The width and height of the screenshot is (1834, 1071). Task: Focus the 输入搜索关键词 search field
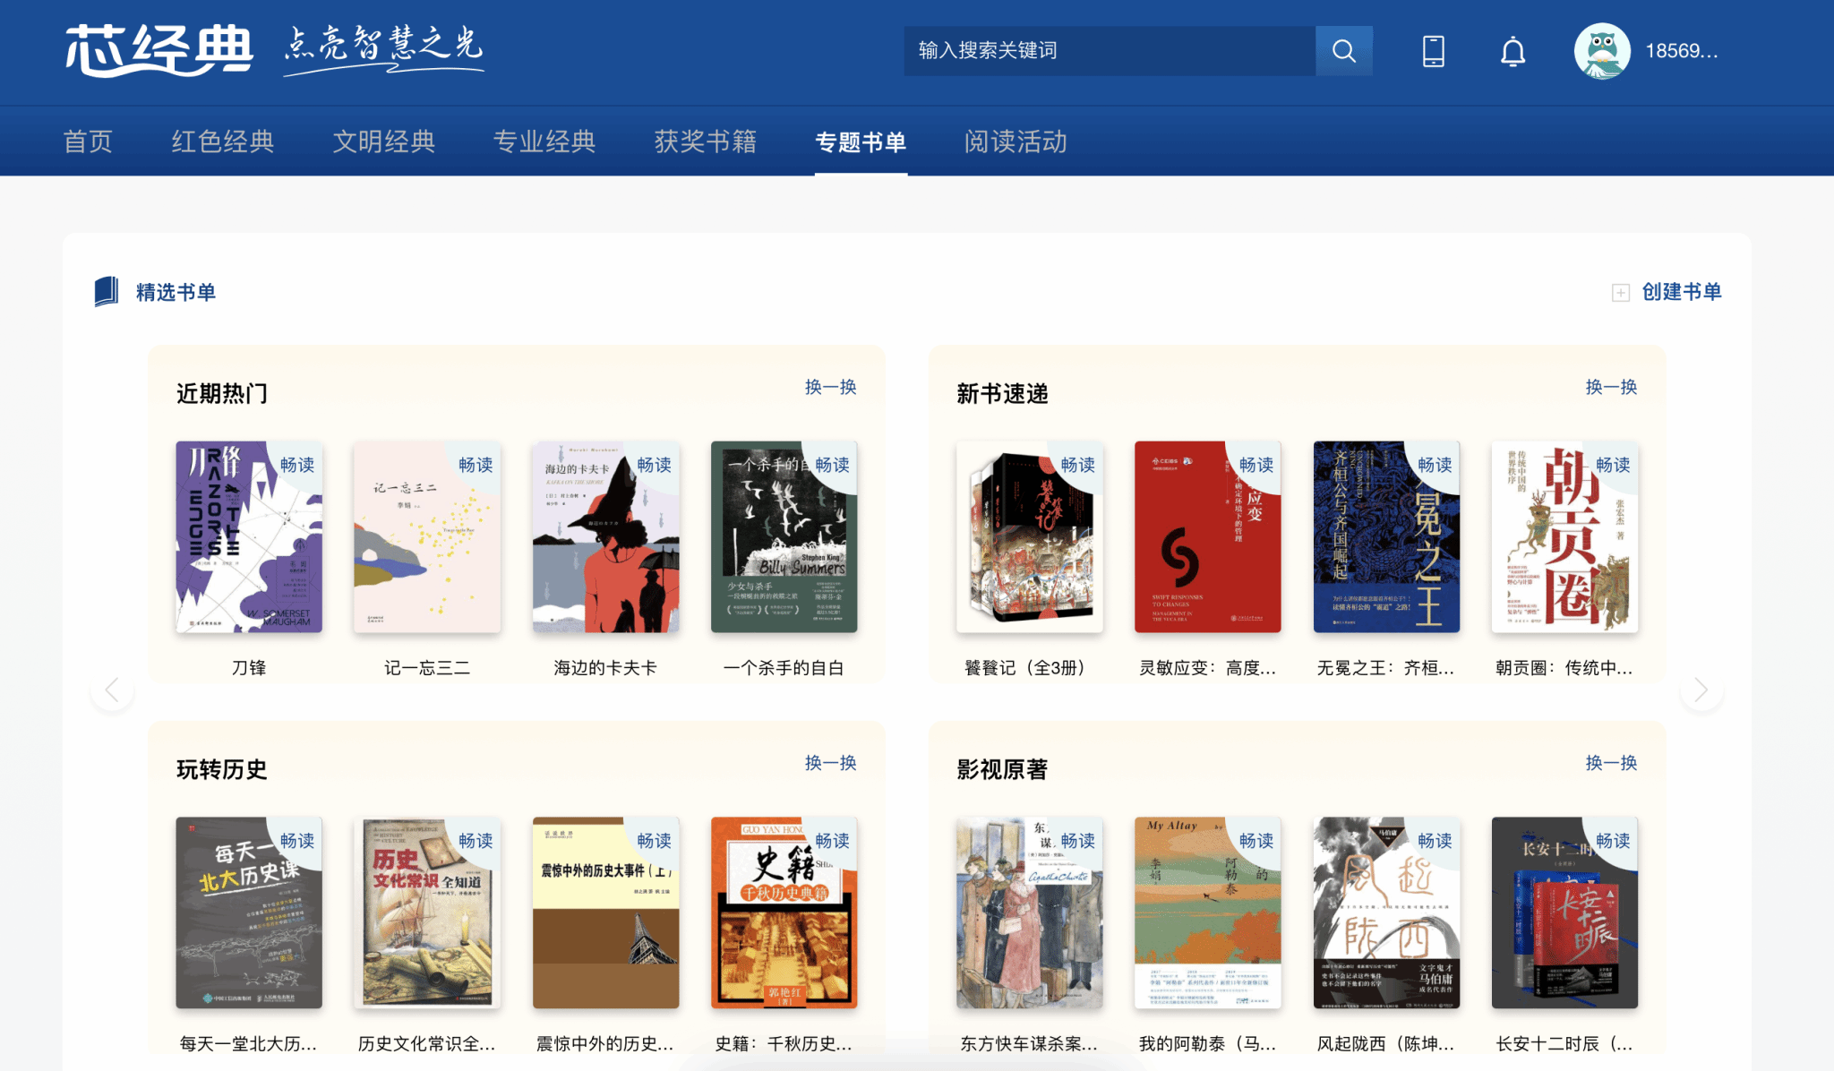1110,51
